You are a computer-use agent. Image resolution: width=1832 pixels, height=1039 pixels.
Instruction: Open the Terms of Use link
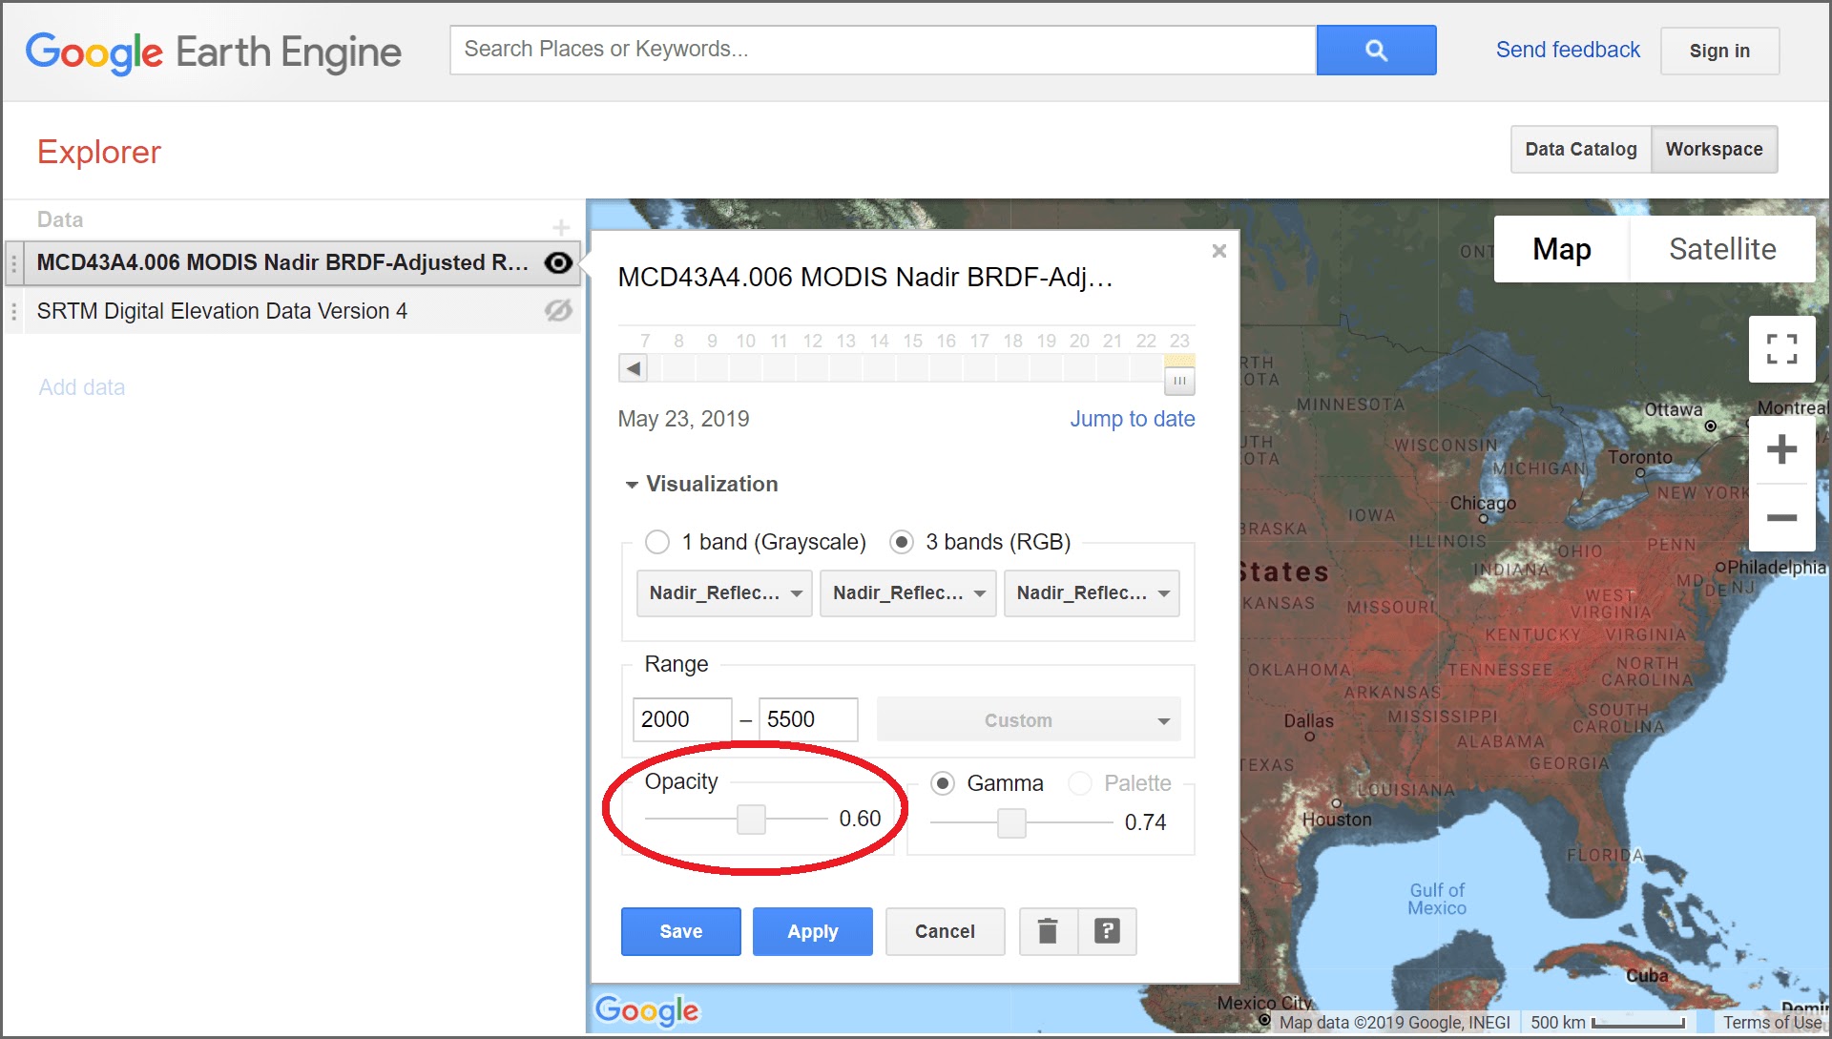tap(1772, 1023)
